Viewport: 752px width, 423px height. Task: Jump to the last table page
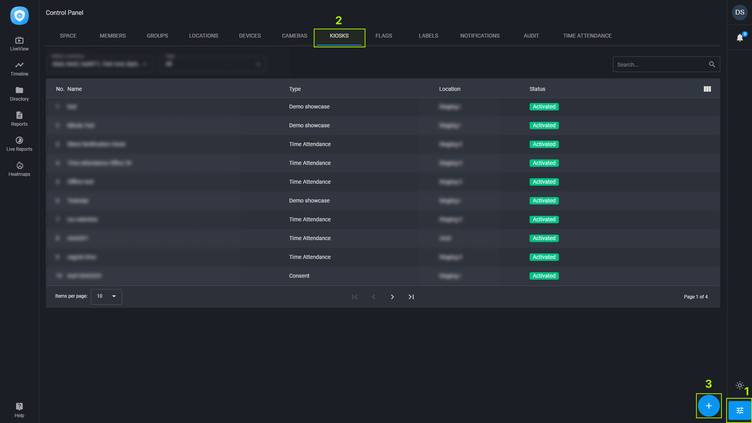point(411,297)
